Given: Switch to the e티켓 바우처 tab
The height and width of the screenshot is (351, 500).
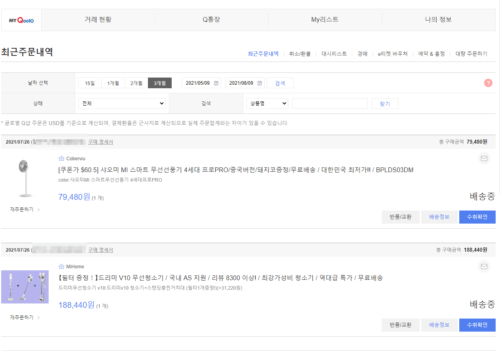Looking at the screenshot, I should pyautogui.click(x=392, y=54).
